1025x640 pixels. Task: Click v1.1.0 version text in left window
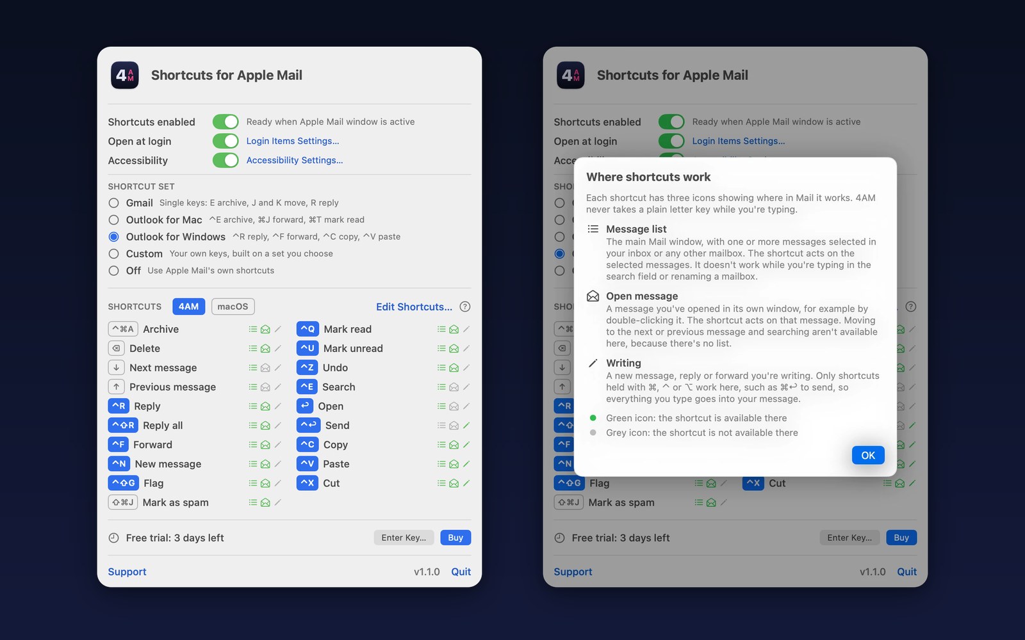tap(427, 572)
